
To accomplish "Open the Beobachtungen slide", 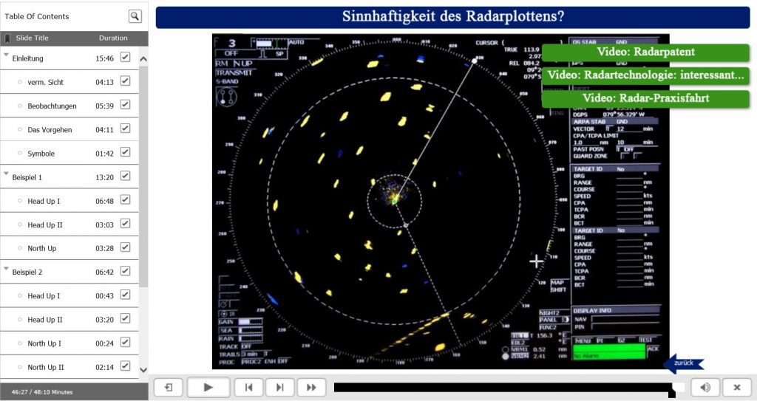I will [52, 106].
